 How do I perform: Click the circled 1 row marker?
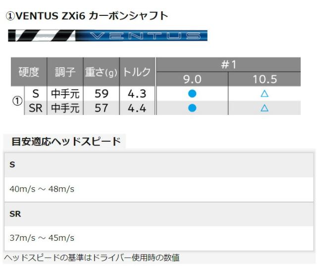[17, 101]
